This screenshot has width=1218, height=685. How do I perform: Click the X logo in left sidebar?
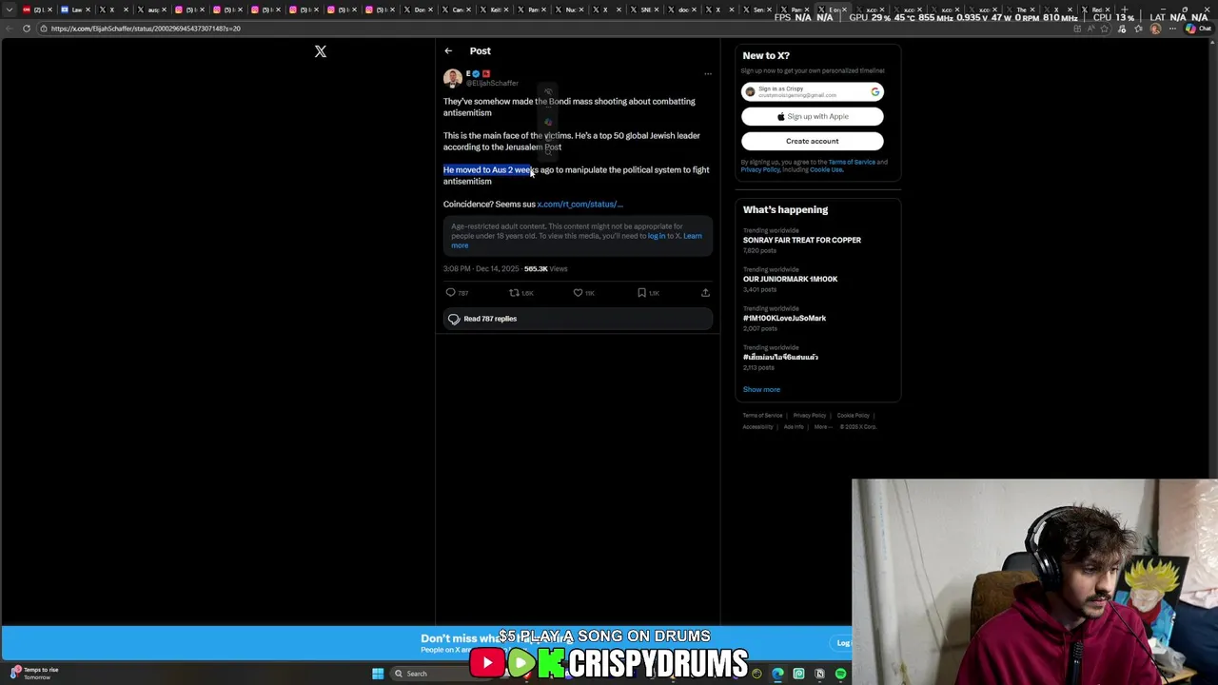321,51
